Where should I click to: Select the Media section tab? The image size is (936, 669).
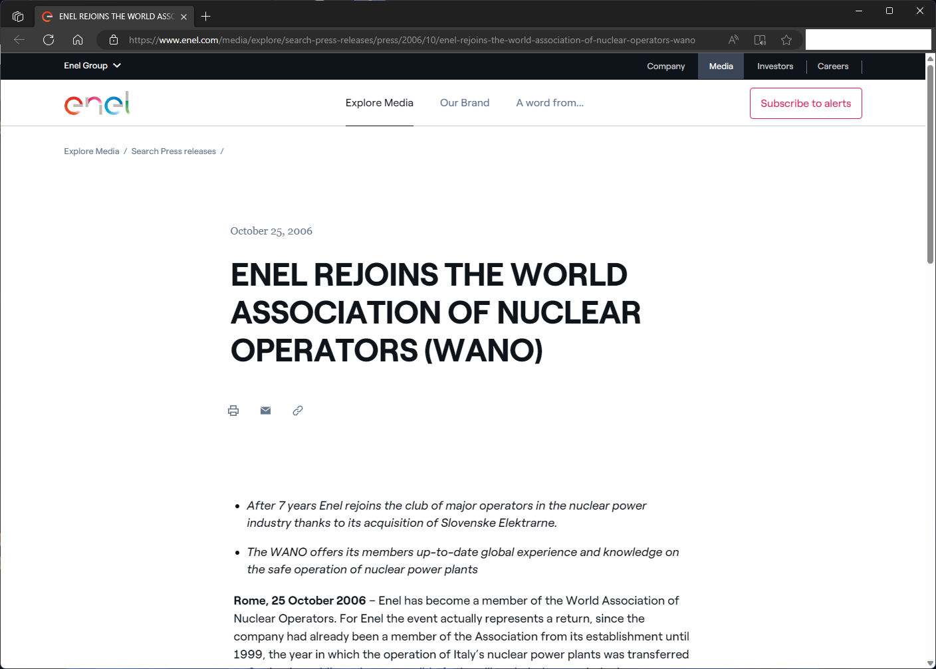point(721,66)
